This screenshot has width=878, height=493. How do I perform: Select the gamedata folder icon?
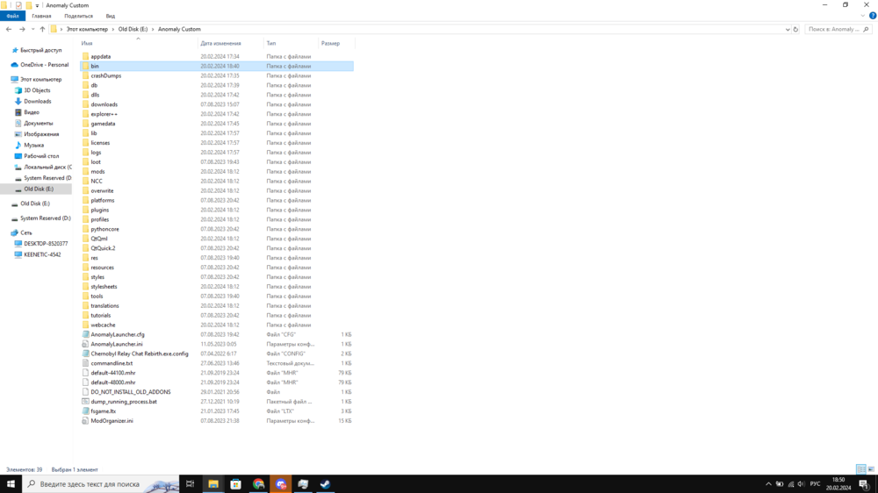pyautogui.click(x=85, y=124)
